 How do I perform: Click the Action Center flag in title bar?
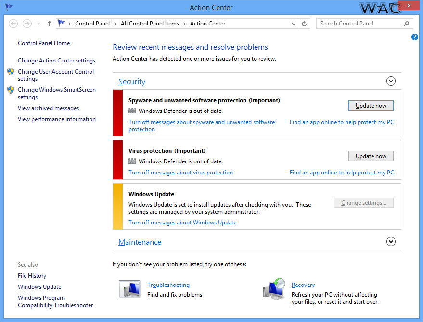coord(9,7)
